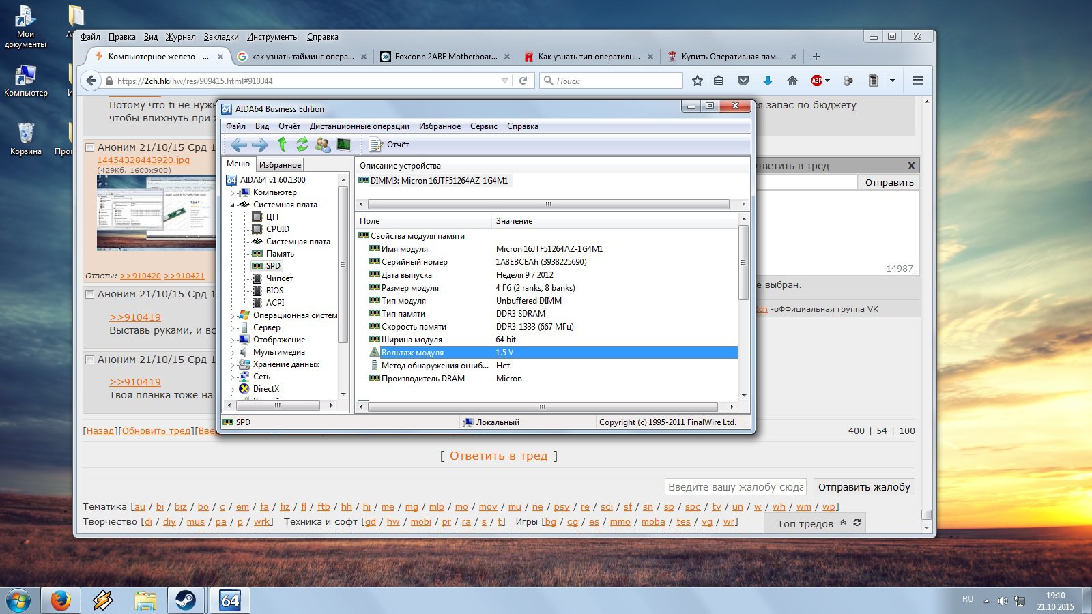
Task: Launch Steam from the taskbar
Action: 186,600
